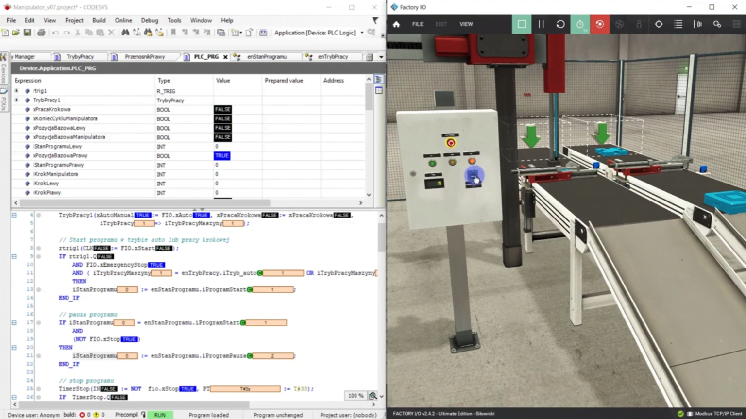The width and height of the screenshot is (746, 419).
Task: Reset the Factory IO scene
Action: point(560,24)
